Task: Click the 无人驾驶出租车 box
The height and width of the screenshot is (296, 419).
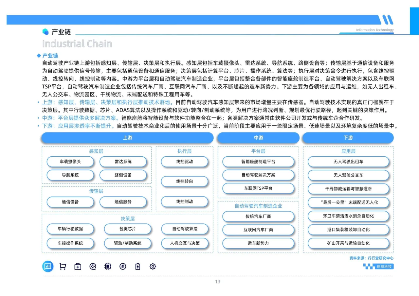Action: point(348,162)
